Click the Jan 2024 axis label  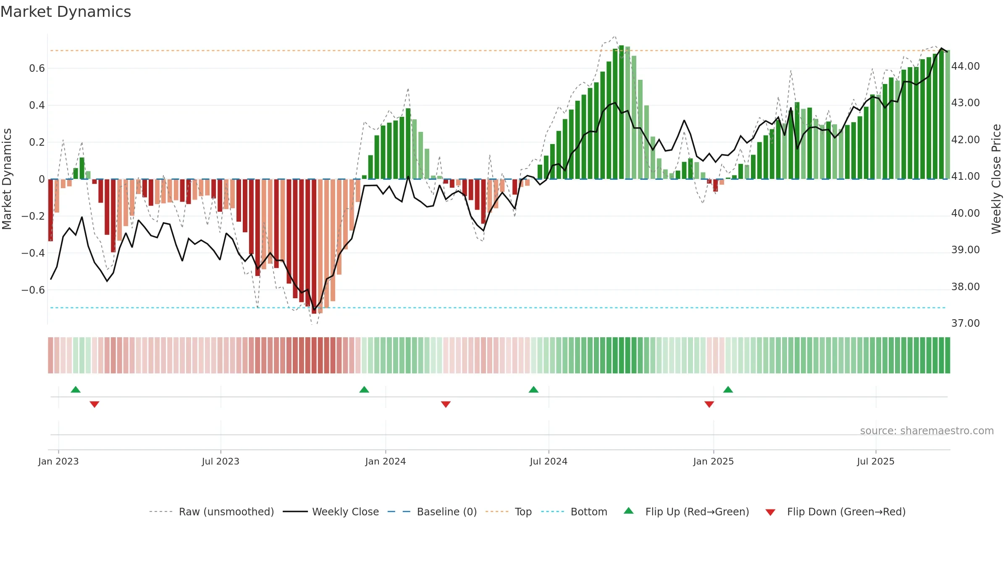click(x=386, y=461)
